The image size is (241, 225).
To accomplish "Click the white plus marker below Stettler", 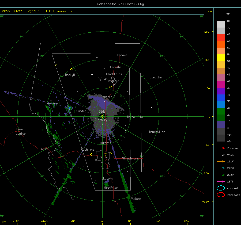I will 151,108.
